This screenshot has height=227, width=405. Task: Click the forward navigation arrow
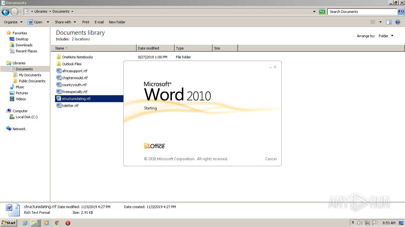click(x=14, y=12)
